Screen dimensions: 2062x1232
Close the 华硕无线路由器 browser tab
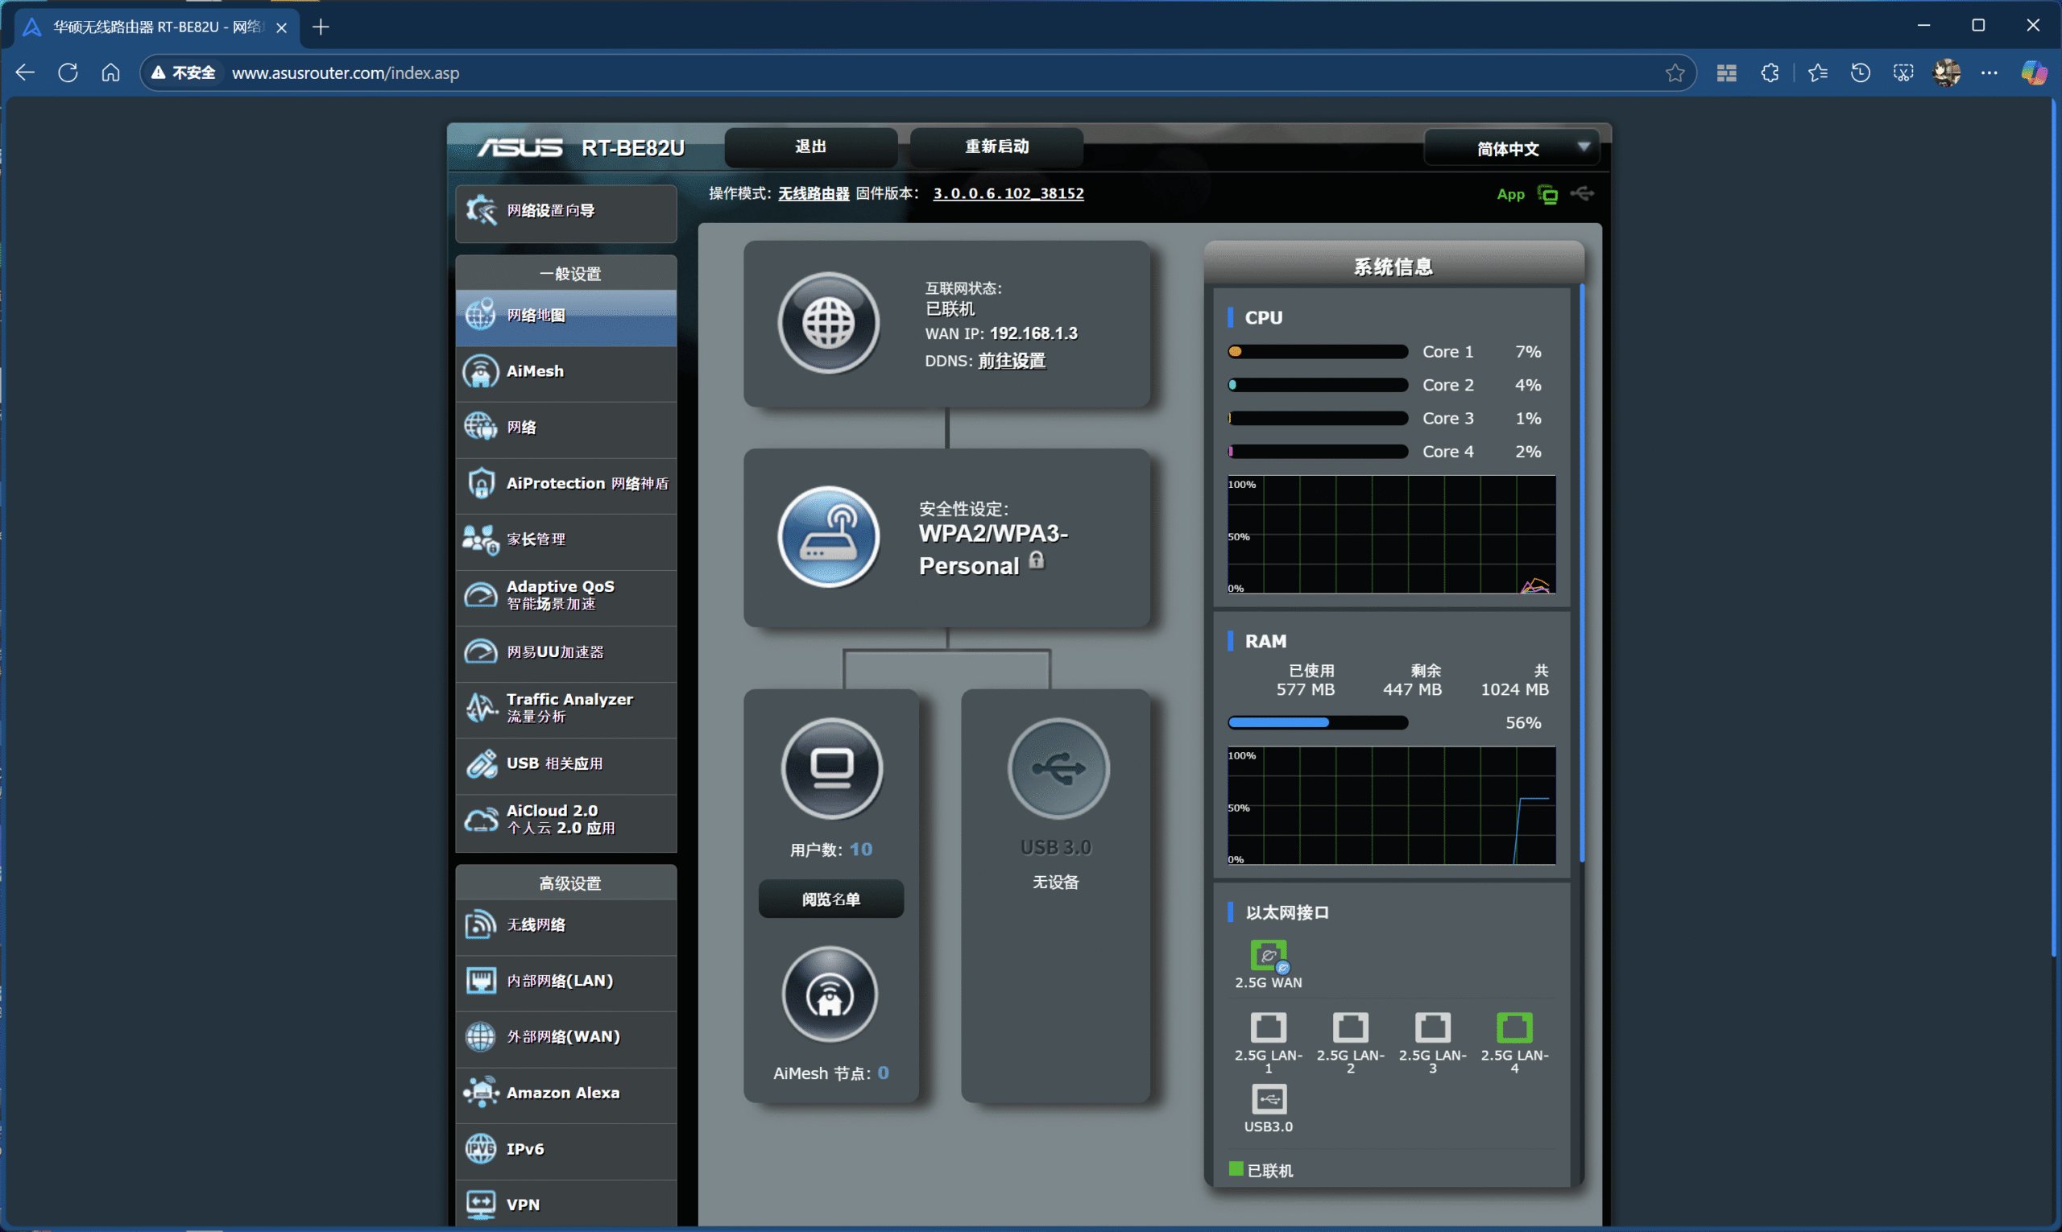pyautogui.click(x=282, y=27)
